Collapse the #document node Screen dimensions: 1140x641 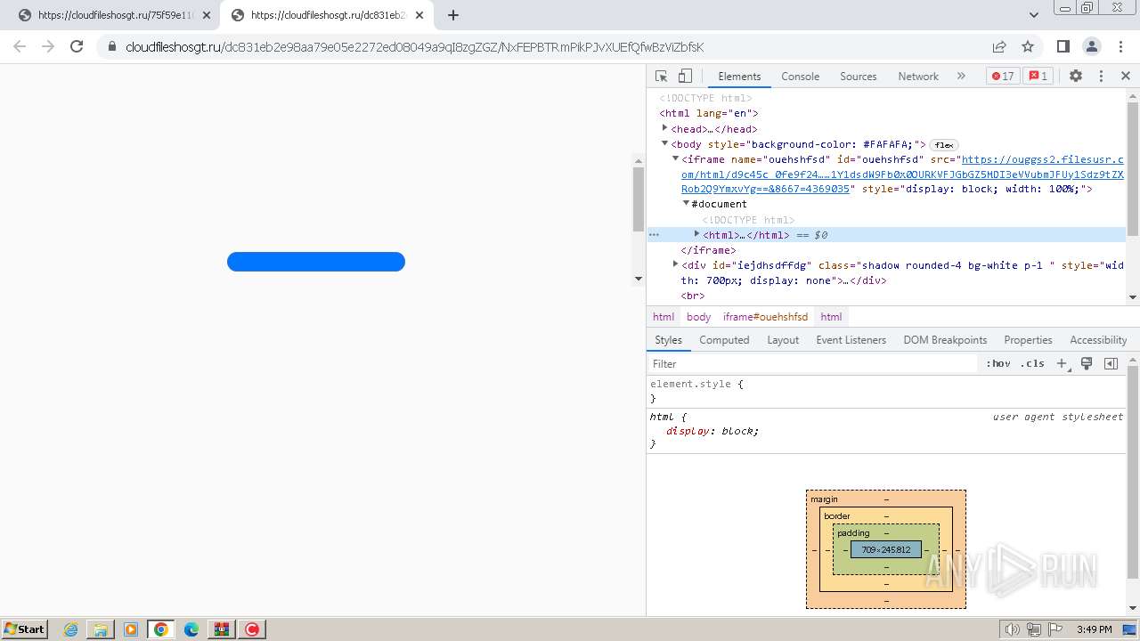(686, 203)
